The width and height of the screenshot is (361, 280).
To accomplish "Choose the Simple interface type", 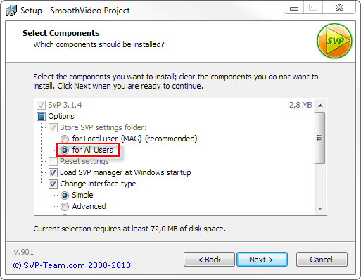I will click(65, 195).
